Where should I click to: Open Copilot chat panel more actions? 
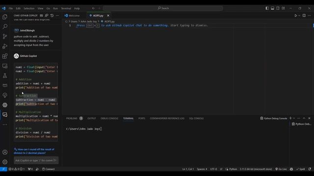pos(57,16)
